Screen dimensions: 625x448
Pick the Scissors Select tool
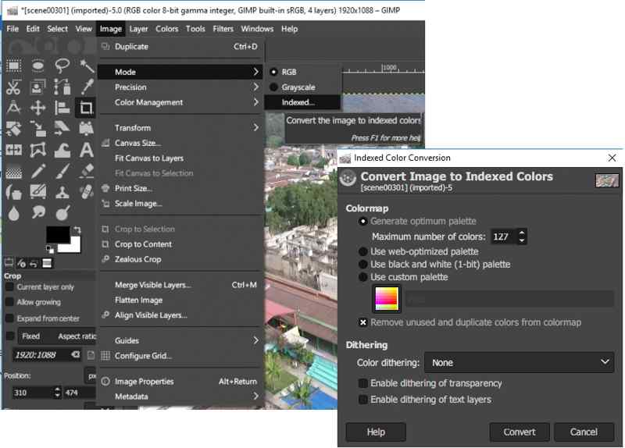point(13,87)
